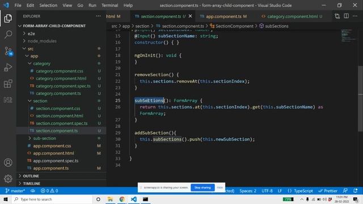Open File Explorer from taskbar
363x204 pixels.
(110, 199)
